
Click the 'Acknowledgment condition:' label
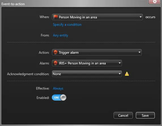click(x=28, y=74)
